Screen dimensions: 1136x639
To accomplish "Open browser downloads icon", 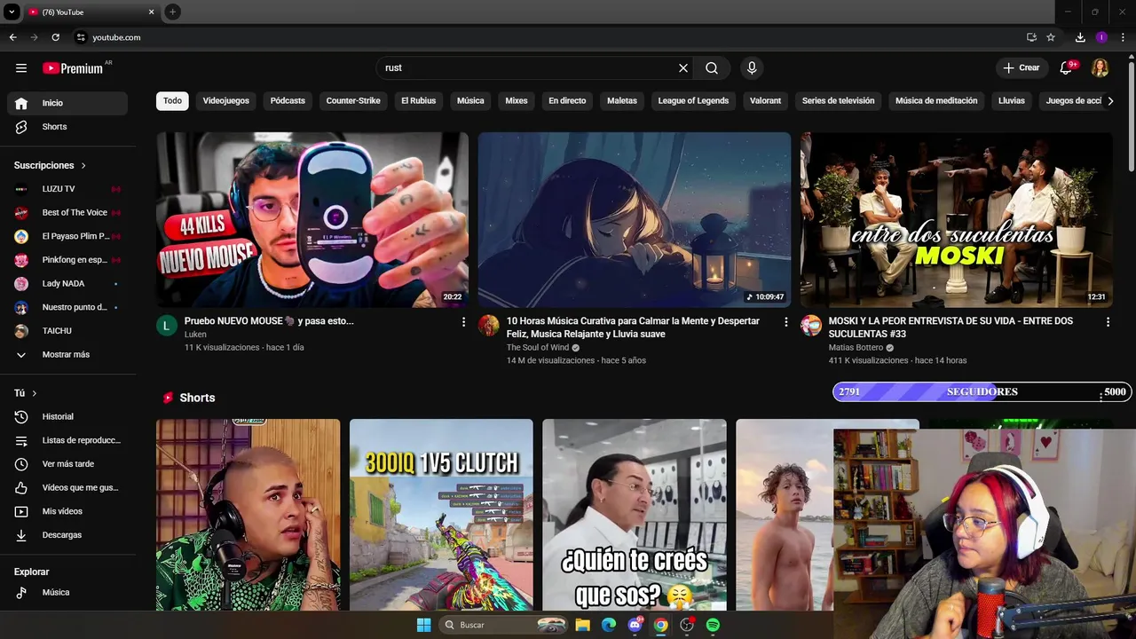I will point(1080,37).
